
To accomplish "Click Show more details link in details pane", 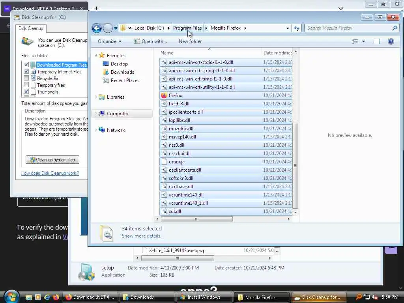I will (x=142, y=236).
